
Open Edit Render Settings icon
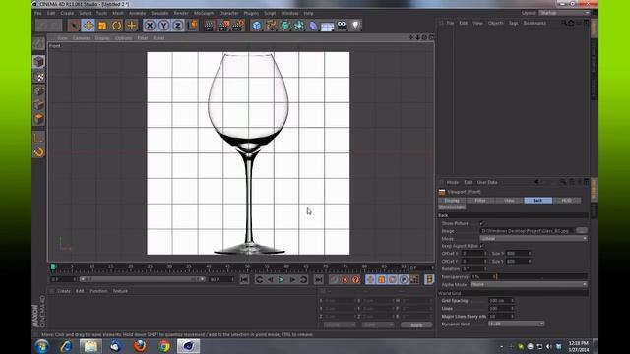click(238, 26)
